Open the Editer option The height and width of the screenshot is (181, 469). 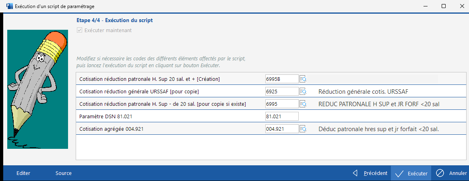[x=23, y=173]
